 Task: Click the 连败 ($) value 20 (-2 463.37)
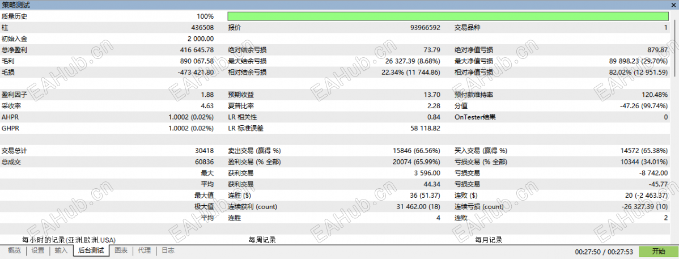click(x=647, y=196)
